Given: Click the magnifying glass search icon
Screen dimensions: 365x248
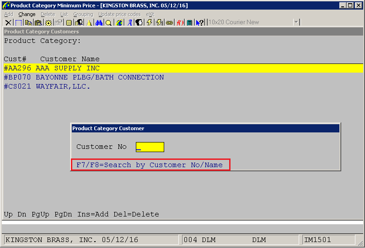Looking at the screenshot, I should pos(108,22).
